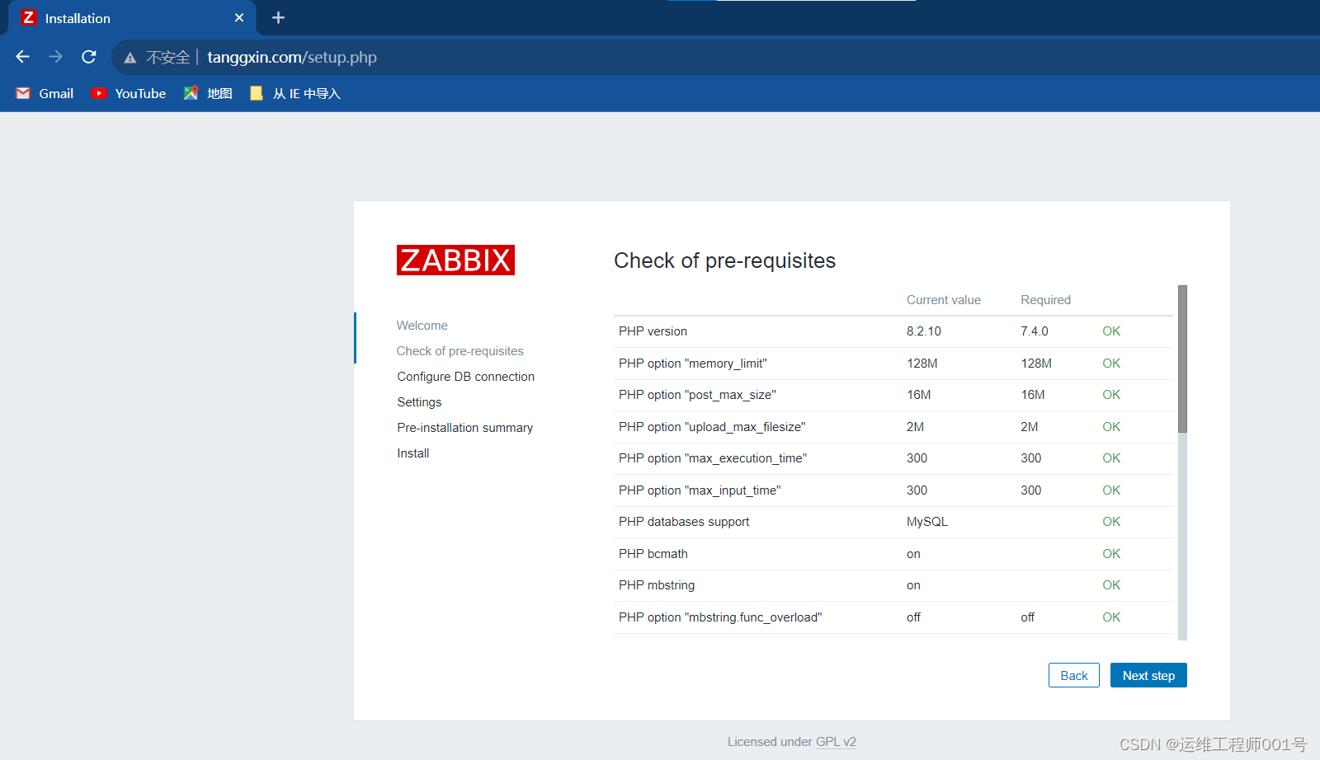Image resolution: width=1320 pixels, height=760 pixels.
Task: Open a new browser tab
Action: [x=278, y=17]
